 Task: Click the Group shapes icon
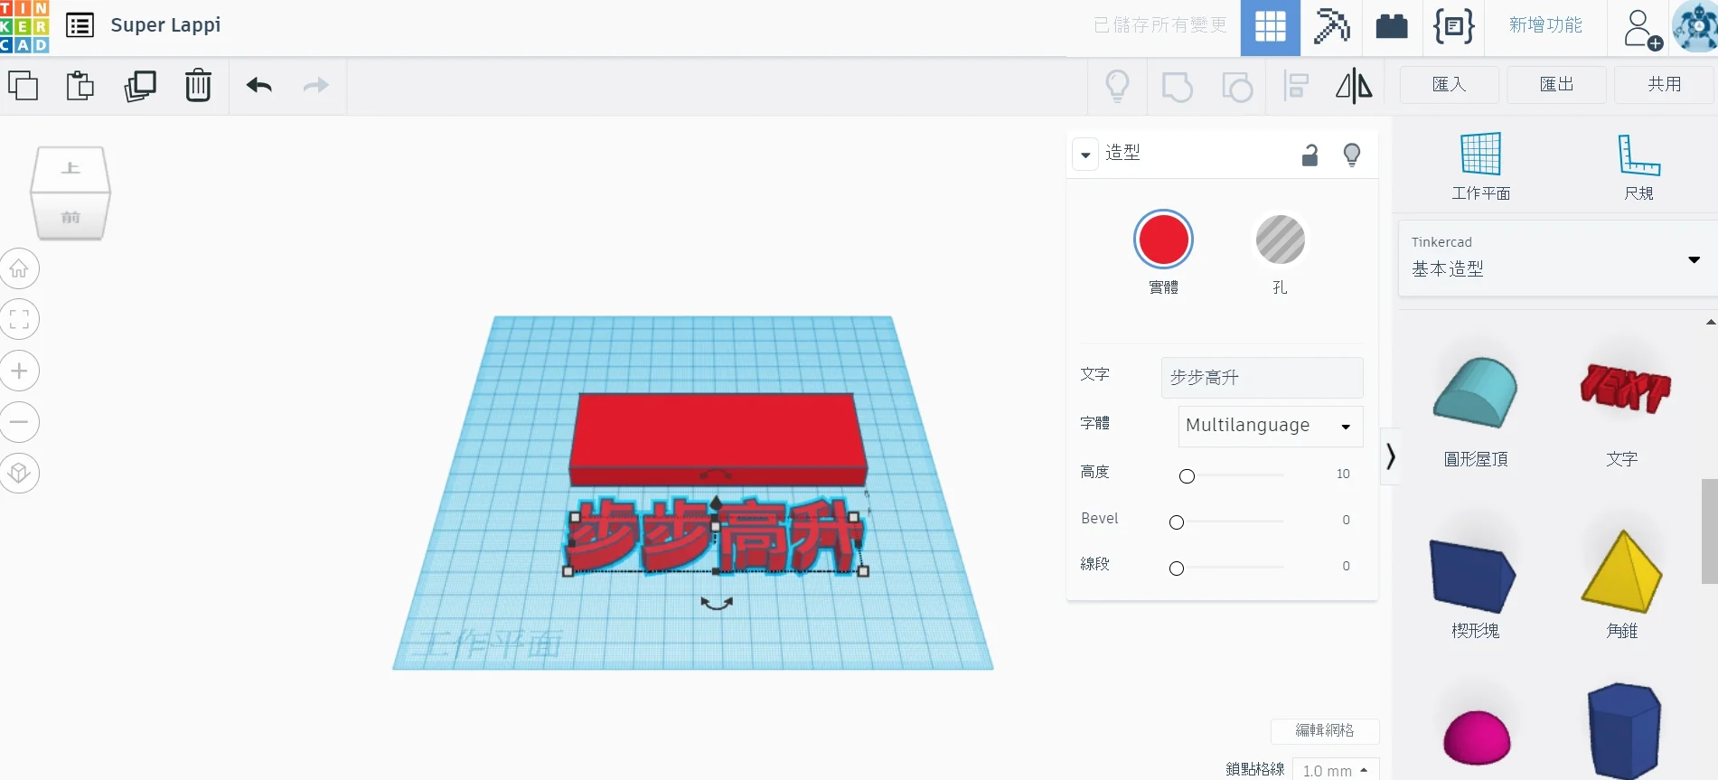tap(1177, 87)
